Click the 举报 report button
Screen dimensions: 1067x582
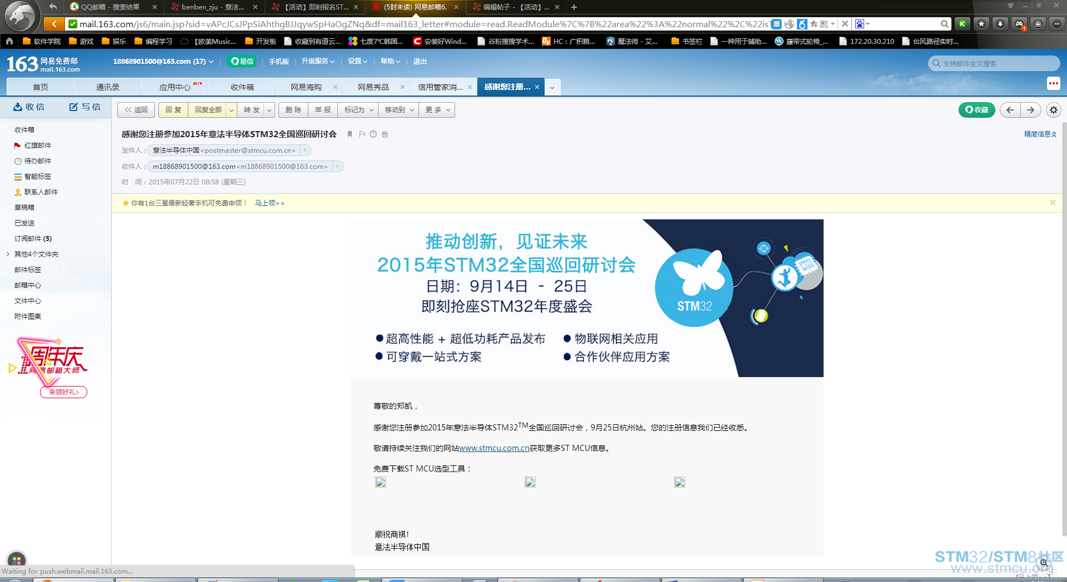[x=323, y=110]
